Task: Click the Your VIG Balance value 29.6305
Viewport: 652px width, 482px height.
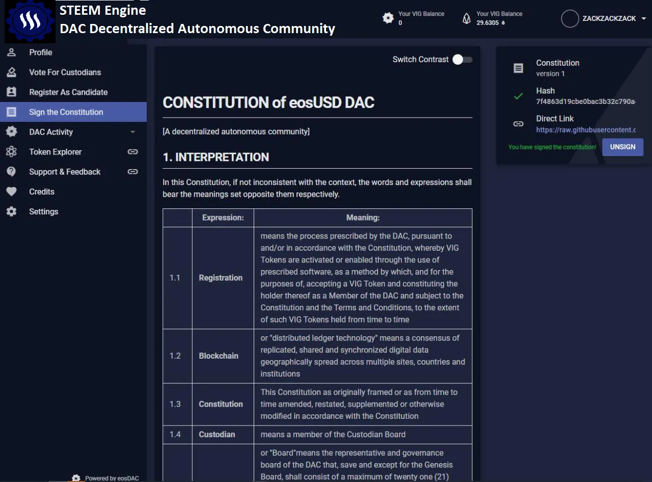Action: (x=487, y=23)
